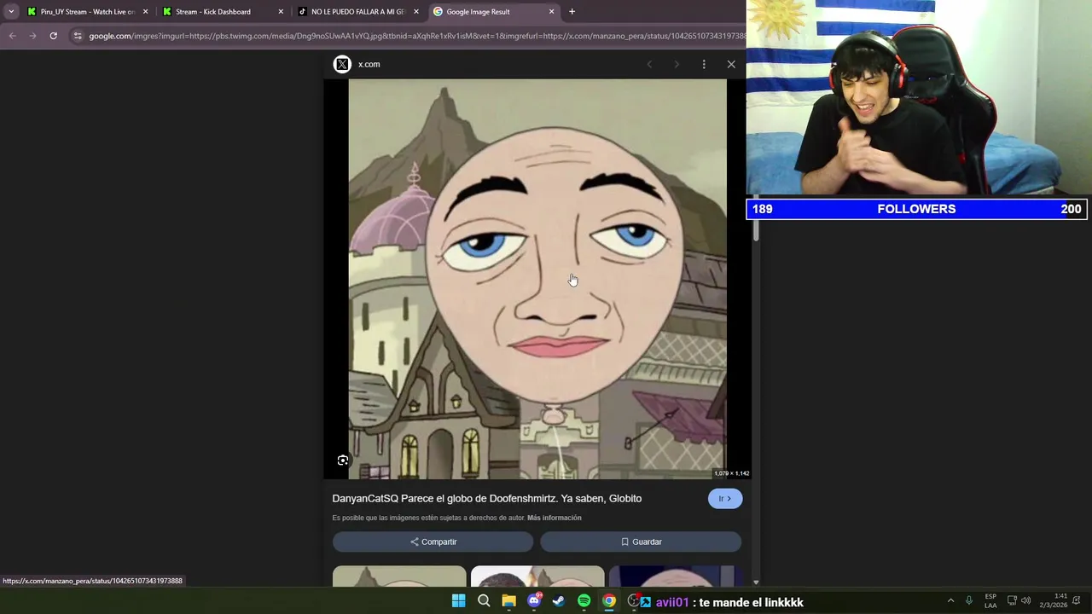Close the TikTok NO LE PUEDO tab
Image resolution: width=1092 pixels, height=614 pixels.
point(416,12)
